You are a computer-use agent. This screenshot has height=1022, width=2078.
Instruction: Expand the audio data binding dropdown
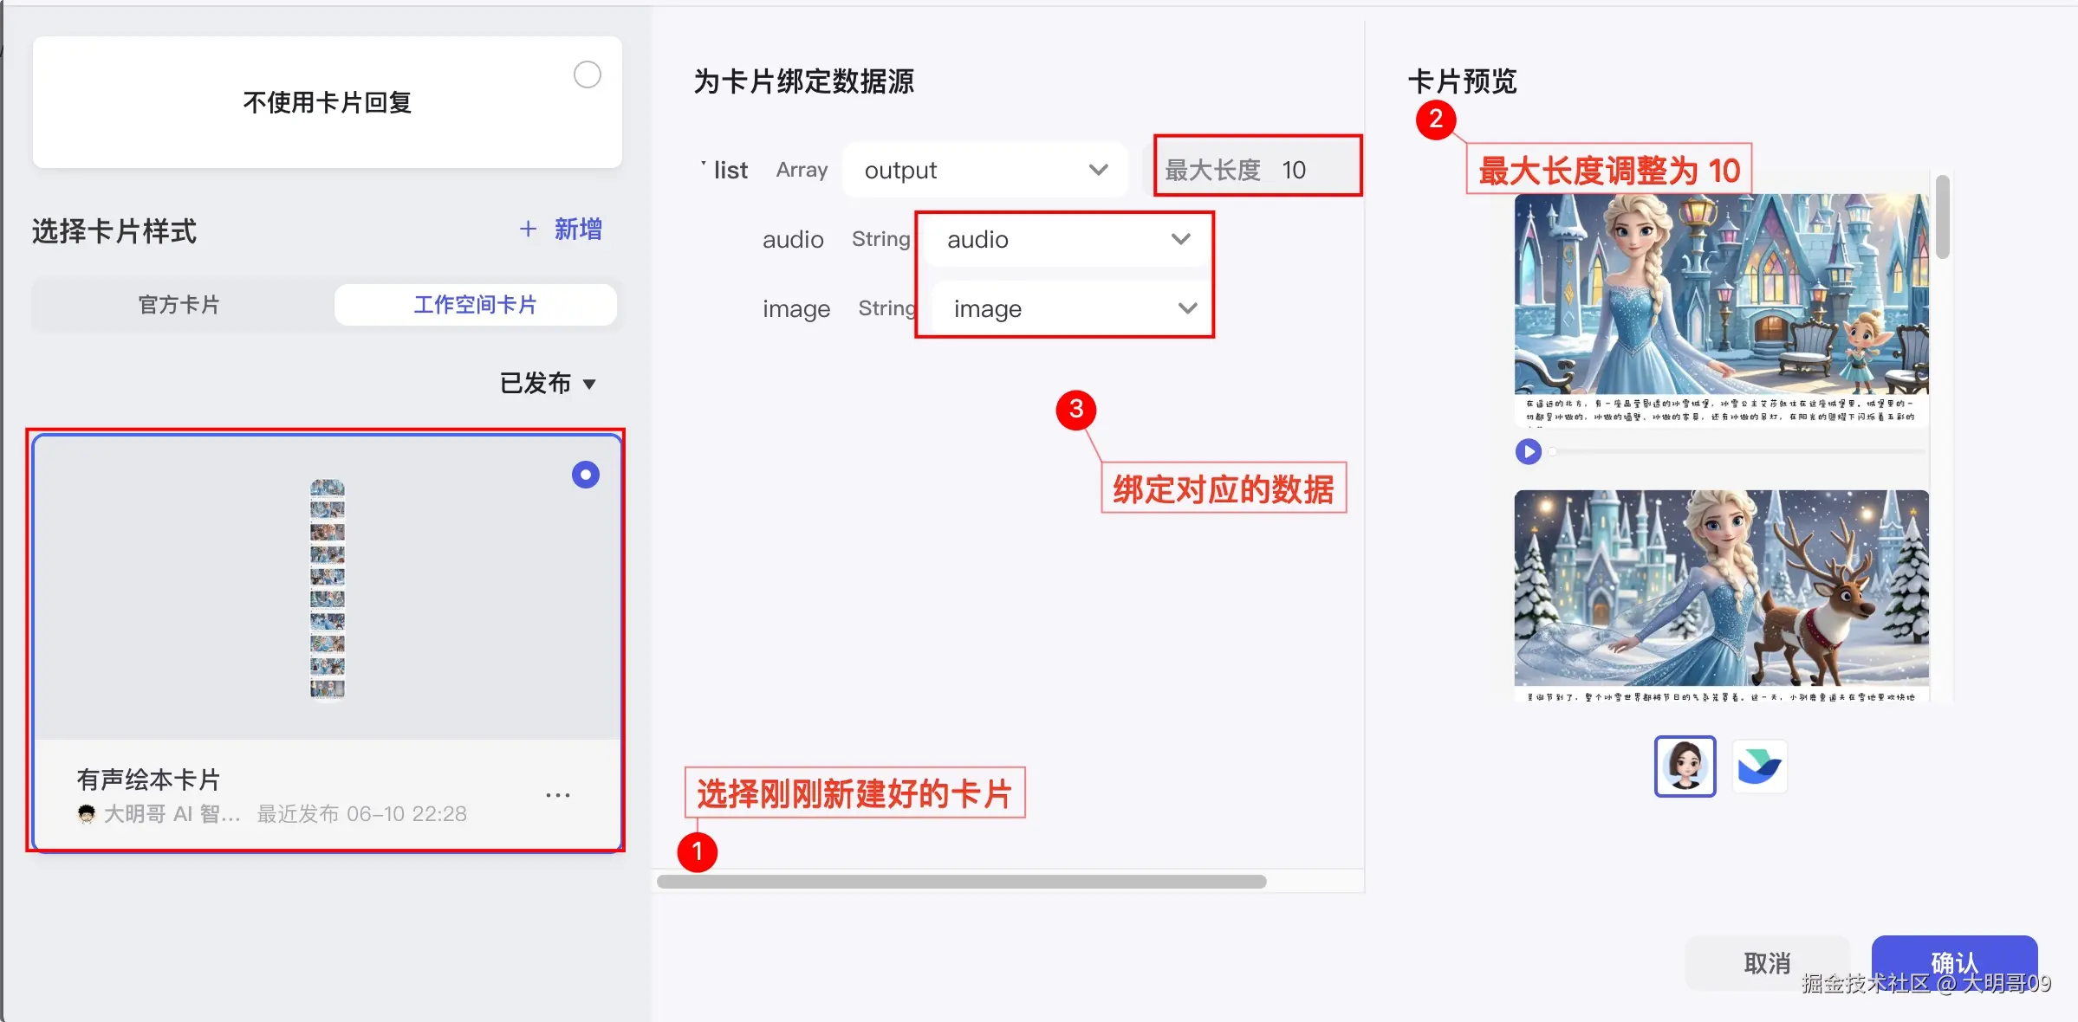tap(1067, 240)
